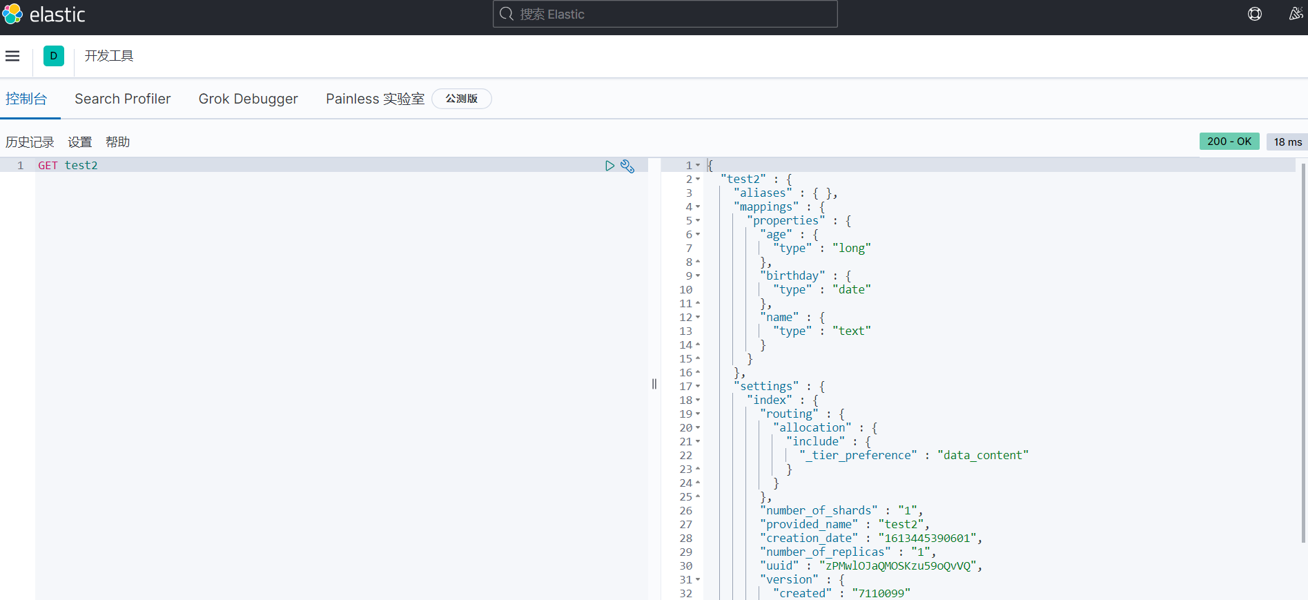Open 设置 settings
Image resolution: width=1308 pixels, height=600 pixels.
(x=80, y=142)
